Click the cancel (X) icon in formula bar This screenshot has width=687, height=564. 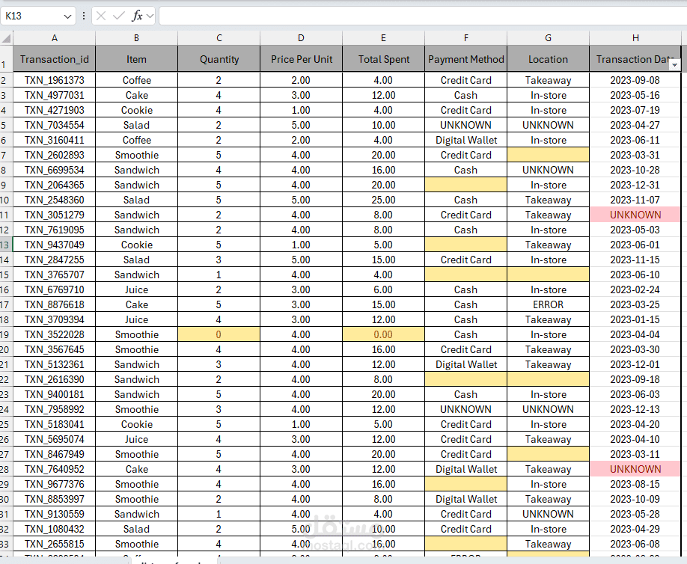101,16
